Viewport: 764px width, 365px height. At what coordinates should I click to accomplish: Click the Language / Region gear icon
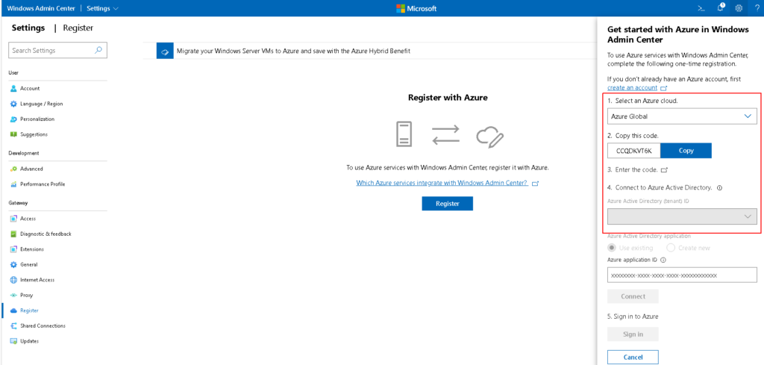pos(13,104)
